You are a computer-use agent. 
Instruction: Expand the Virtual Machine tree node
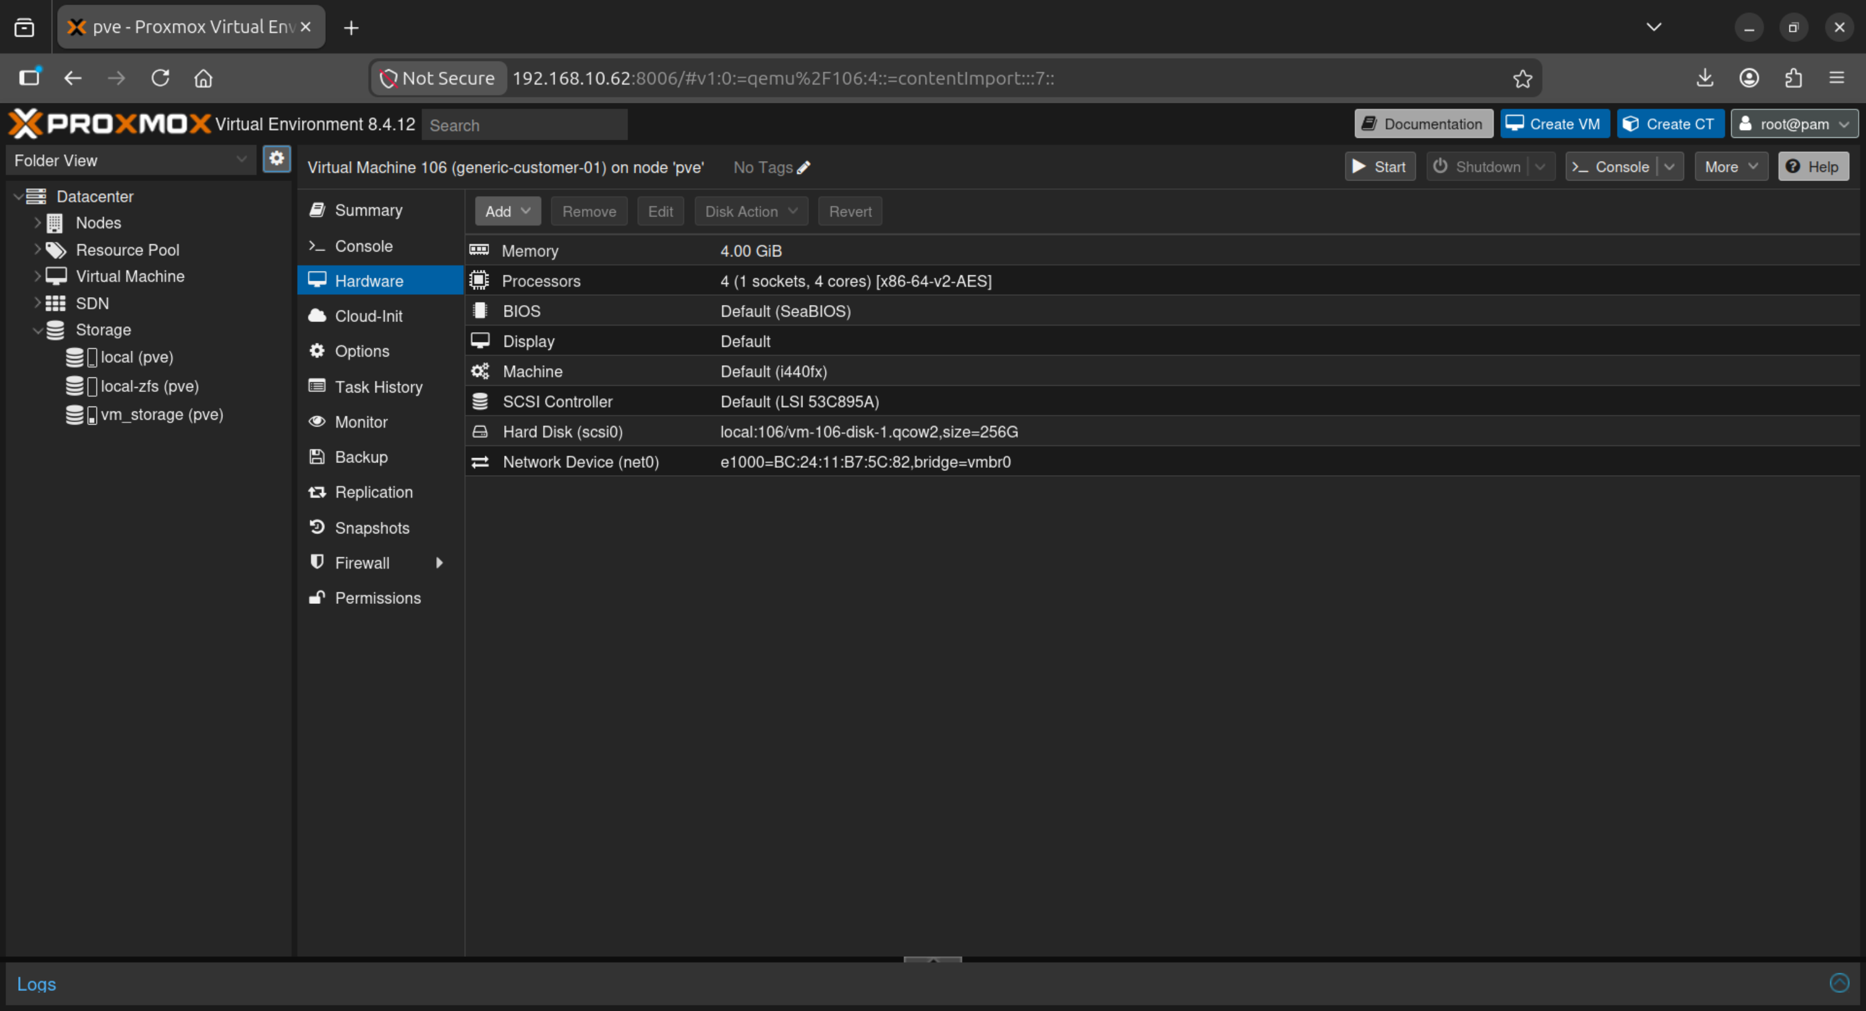tap(37, 276)
